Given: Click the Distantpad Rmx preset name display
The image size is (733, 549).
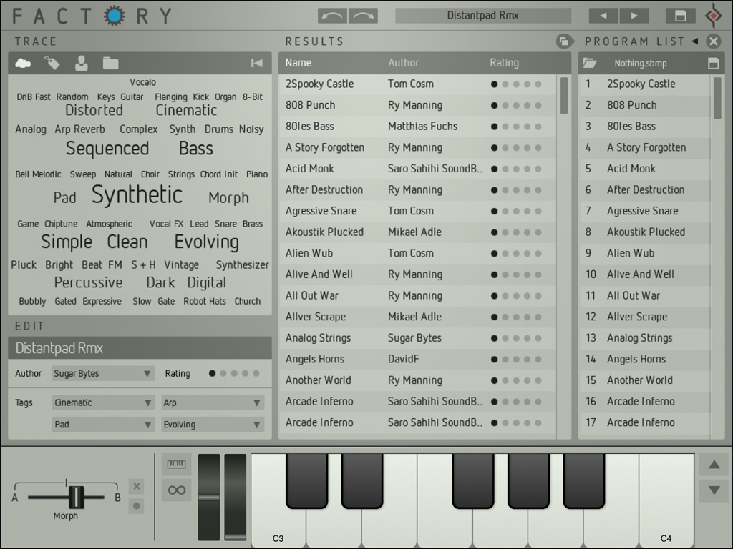Looking at the screenshot, I should (483, 16).
